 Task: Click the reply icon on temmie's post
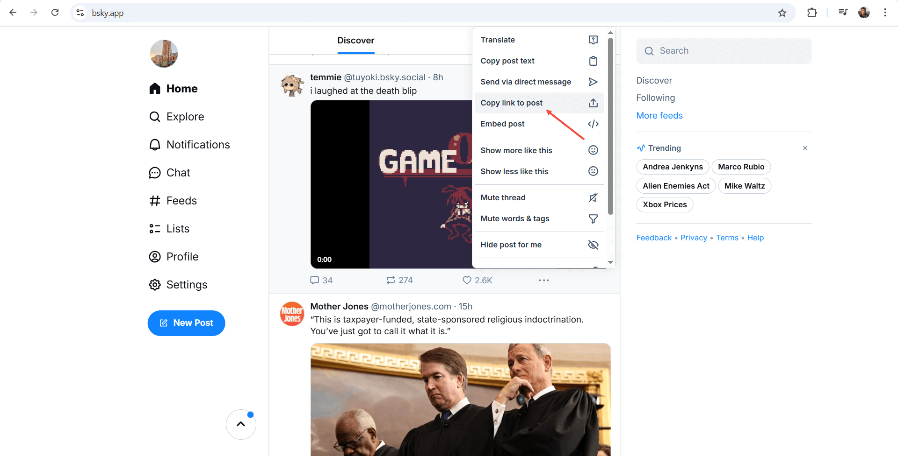click(315, 280)
